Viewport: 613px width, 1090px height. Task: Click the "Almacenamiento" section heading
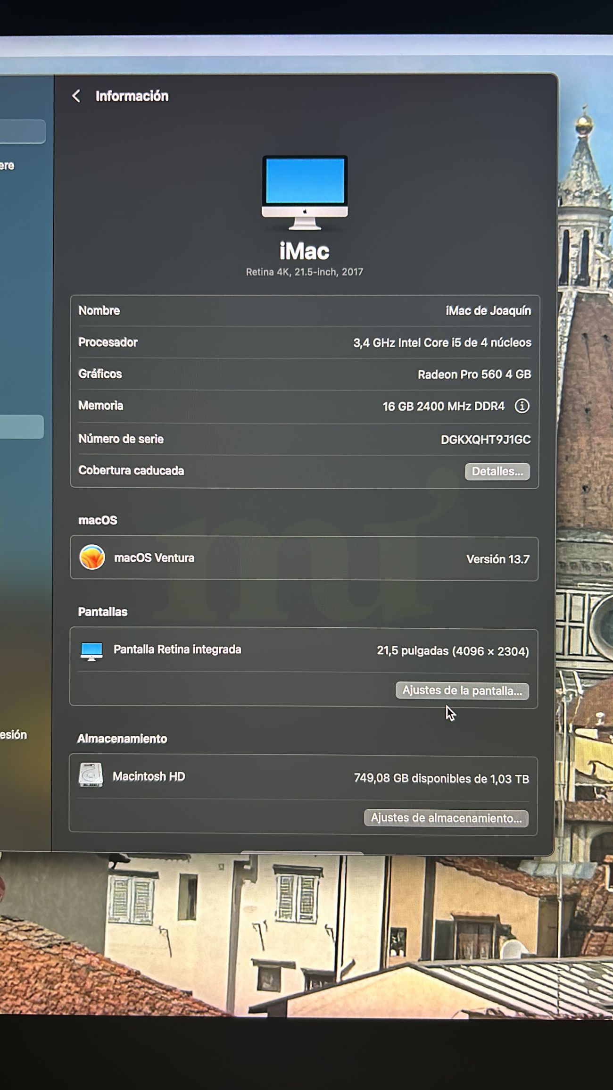[122, 739]
